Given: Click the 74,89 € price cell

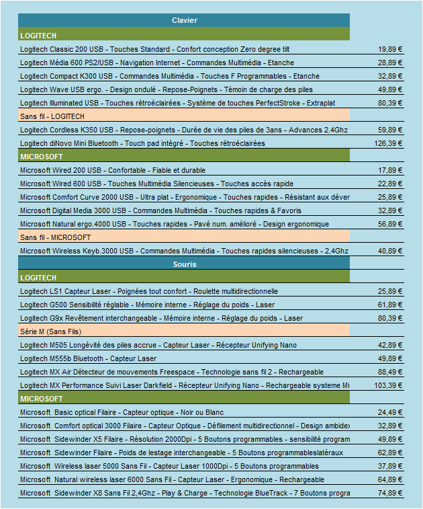Looking at the screenshot, I should pos(390,494).
